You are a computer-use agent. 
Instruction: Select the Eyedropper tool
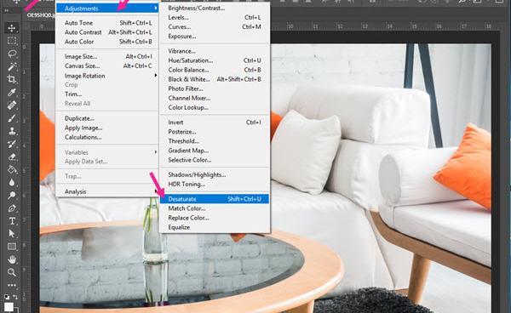coord(12,93)
